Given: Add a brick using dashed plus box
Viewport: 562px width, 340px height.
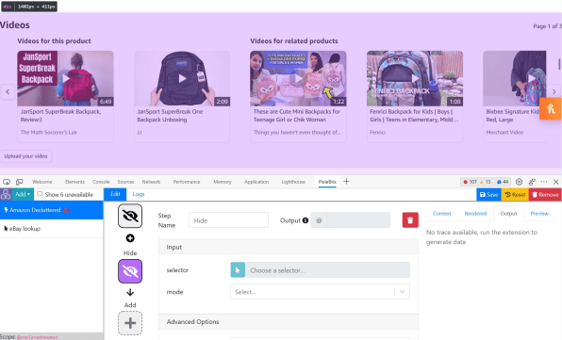Looking at the screenshot, I should (x=130, y=323).
